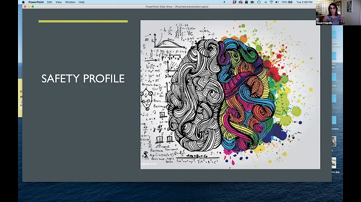
Task: Click the SAFETY PROFILE slide title
Action: click(83, 78)
